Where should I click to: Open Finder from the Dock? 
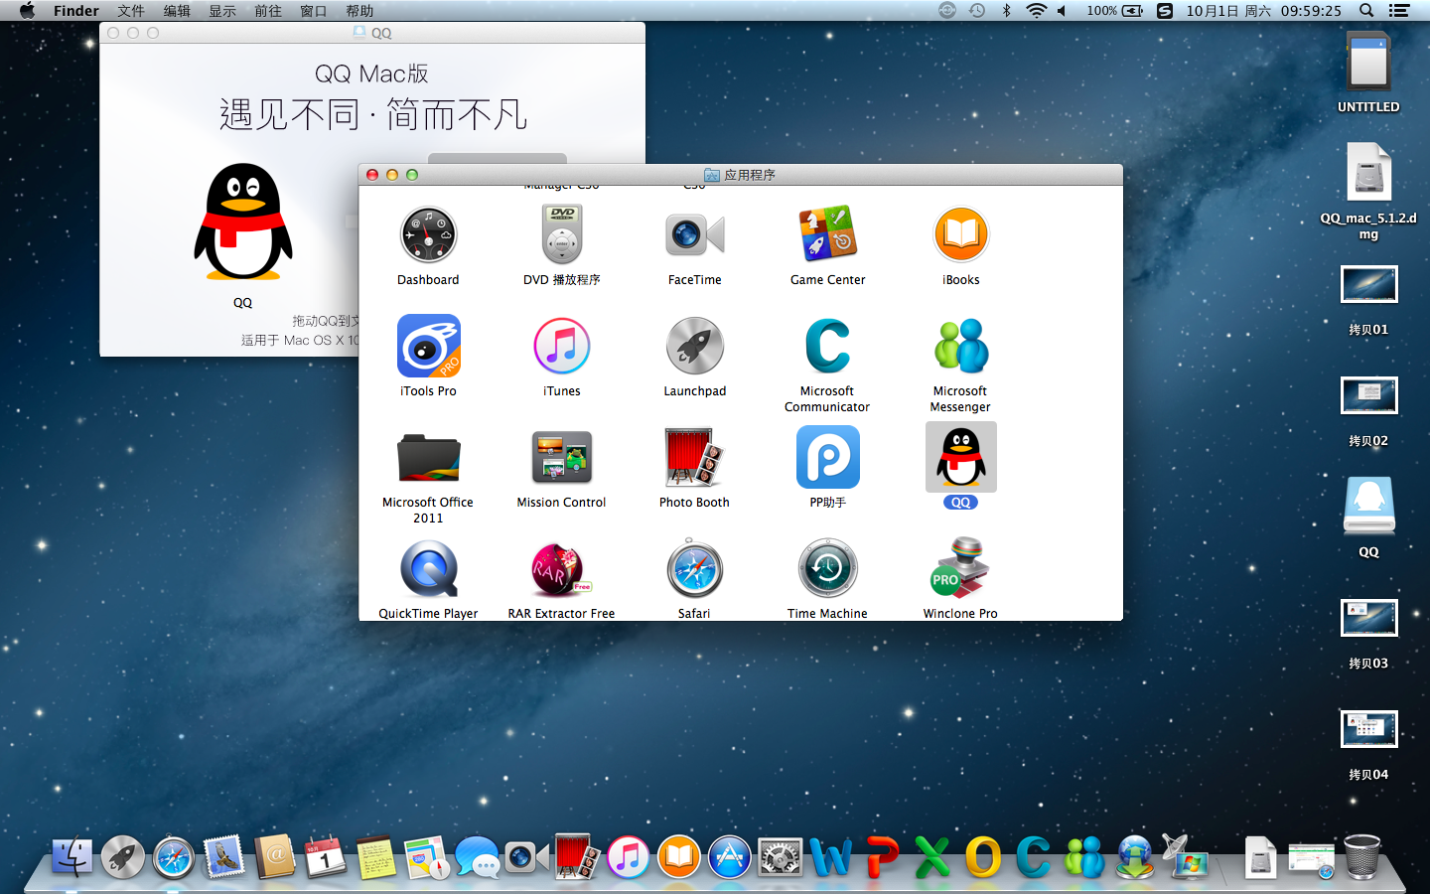[x=71, y=857]
